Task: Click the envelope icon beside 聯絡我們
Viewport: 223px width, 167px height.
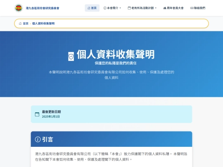Action: click(192, 8)
